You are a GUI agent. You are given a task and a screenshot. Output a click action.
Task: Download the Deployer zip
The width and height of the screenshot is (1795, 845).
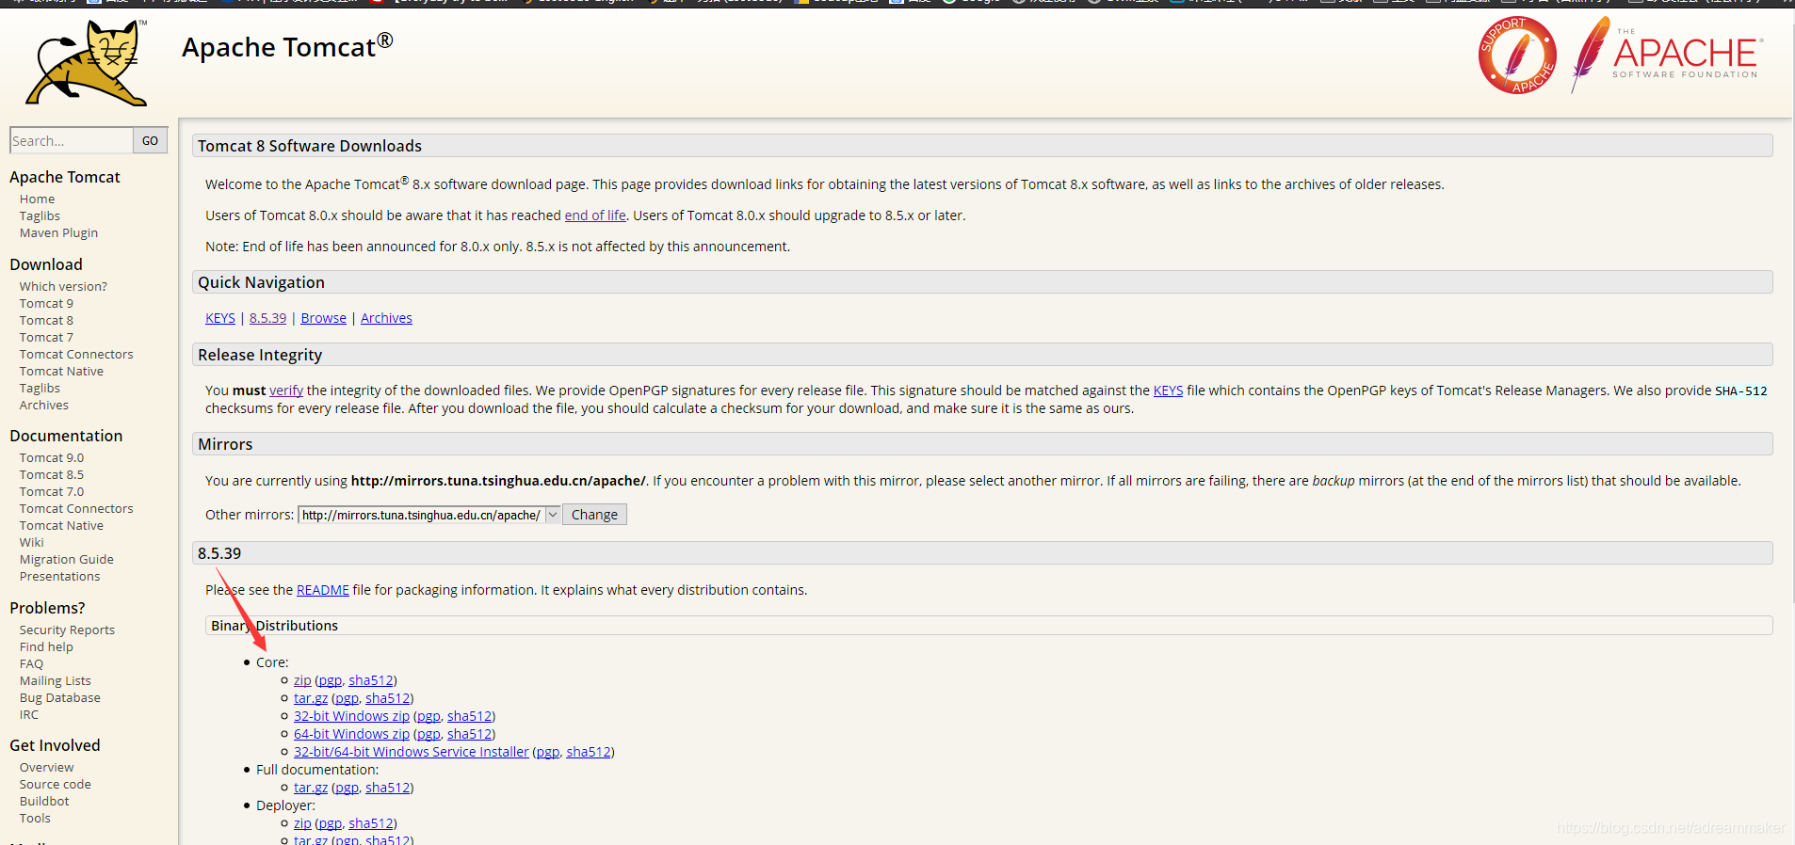click(302, 823)
